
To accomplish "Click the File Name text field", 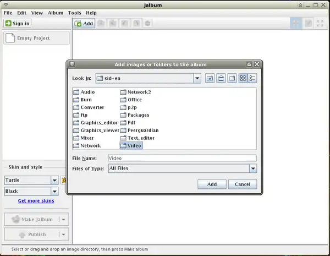I will pyautogui.click(x=182, y=158).
